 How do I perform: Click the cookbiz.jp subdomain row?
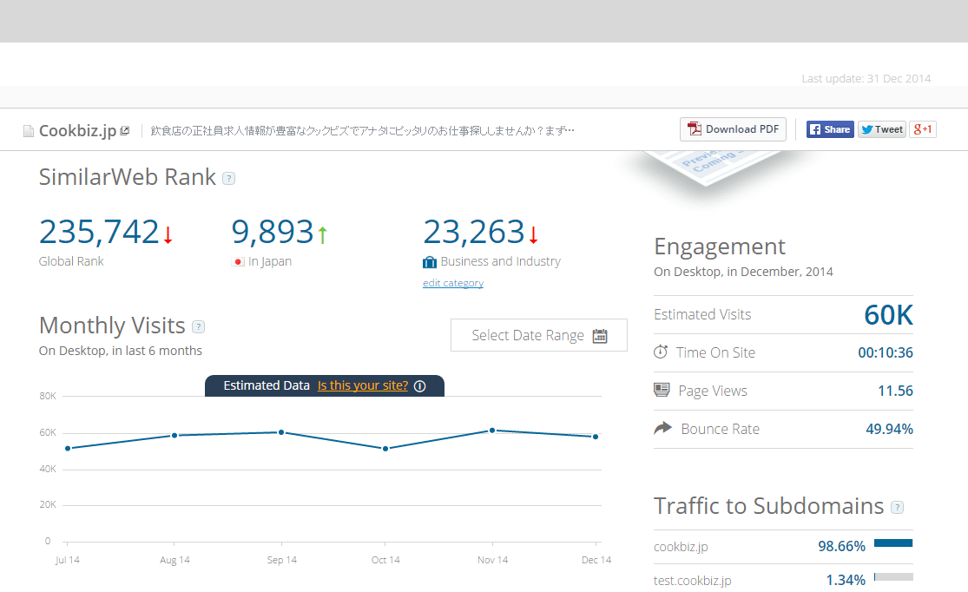click(x=783, y=546)
